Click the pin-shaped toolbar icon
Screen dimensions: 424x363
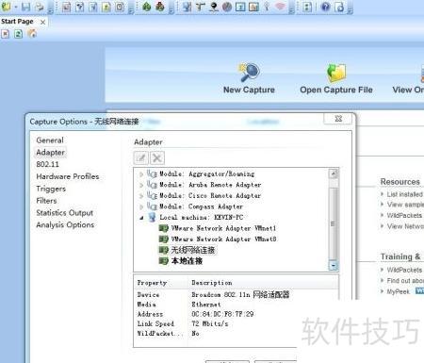pos(267,7)
